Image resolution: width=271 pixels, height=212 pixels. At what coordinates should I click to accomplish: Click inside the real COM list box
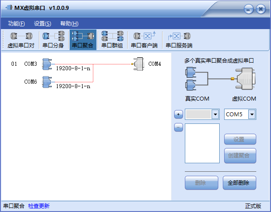[202, 143]
